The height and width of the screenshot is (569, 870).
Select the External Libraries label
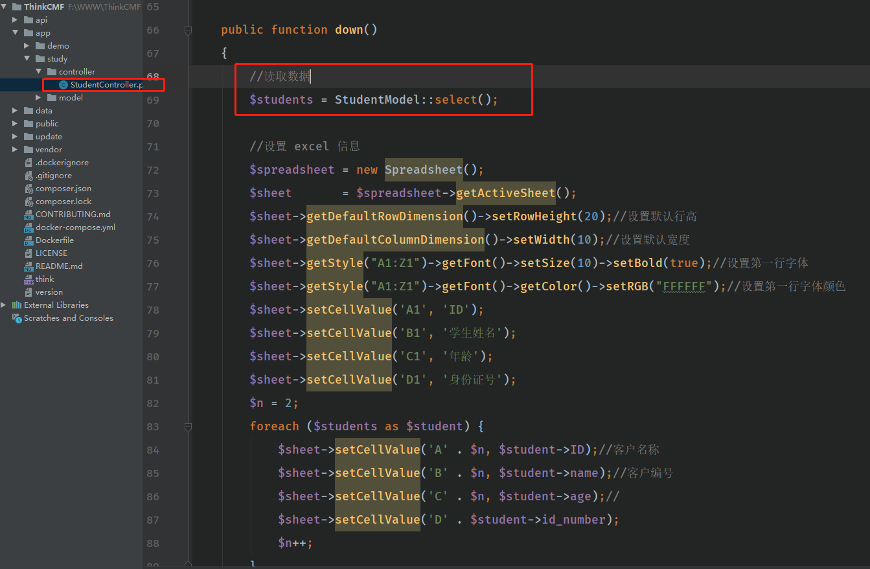pyautogui.click(x=56, y=305)
